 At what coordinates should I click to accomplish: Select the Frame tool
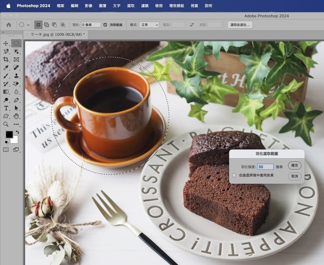pyautogui.click(x=16, y=59)
